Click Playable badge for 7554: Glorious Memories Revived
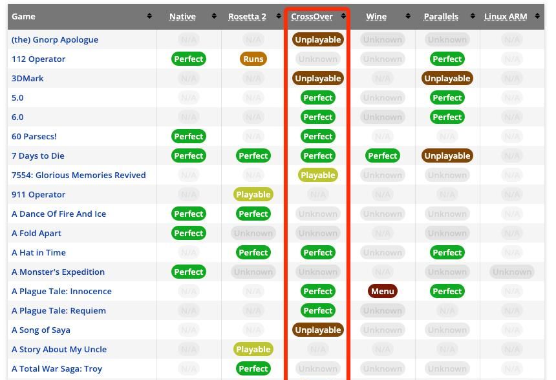The height and width of the screenshot is (380, 556). point(318,175)
